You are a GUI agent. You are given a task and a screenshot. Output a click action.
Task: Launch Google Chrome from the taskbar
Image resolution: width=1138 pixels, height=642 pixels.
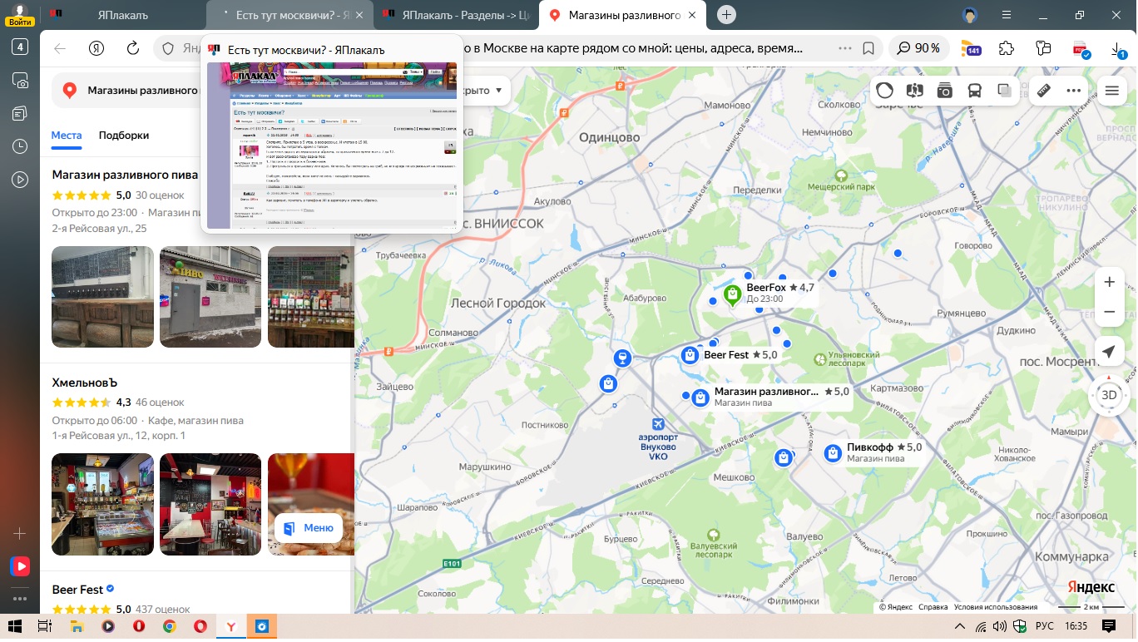click(169, 626)
